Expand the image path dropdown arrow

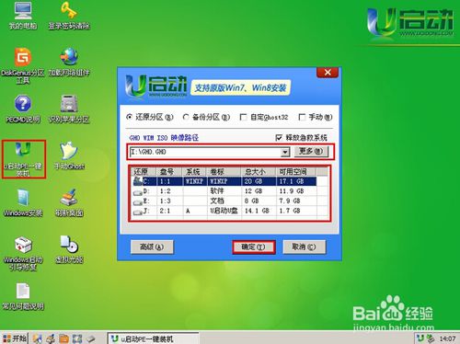click(x=285, y=152)
